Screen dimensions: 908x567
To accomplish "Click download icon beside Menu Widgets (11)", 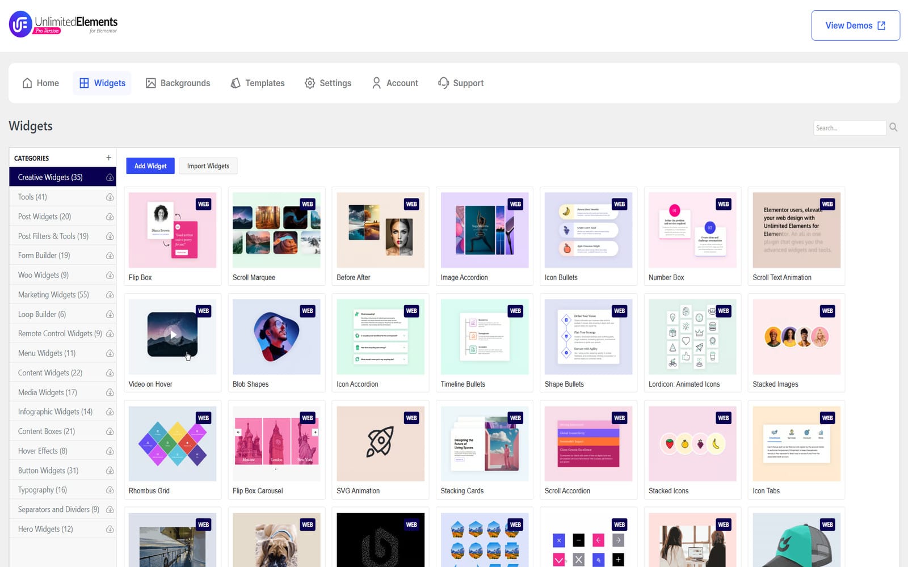I will 110,353.
